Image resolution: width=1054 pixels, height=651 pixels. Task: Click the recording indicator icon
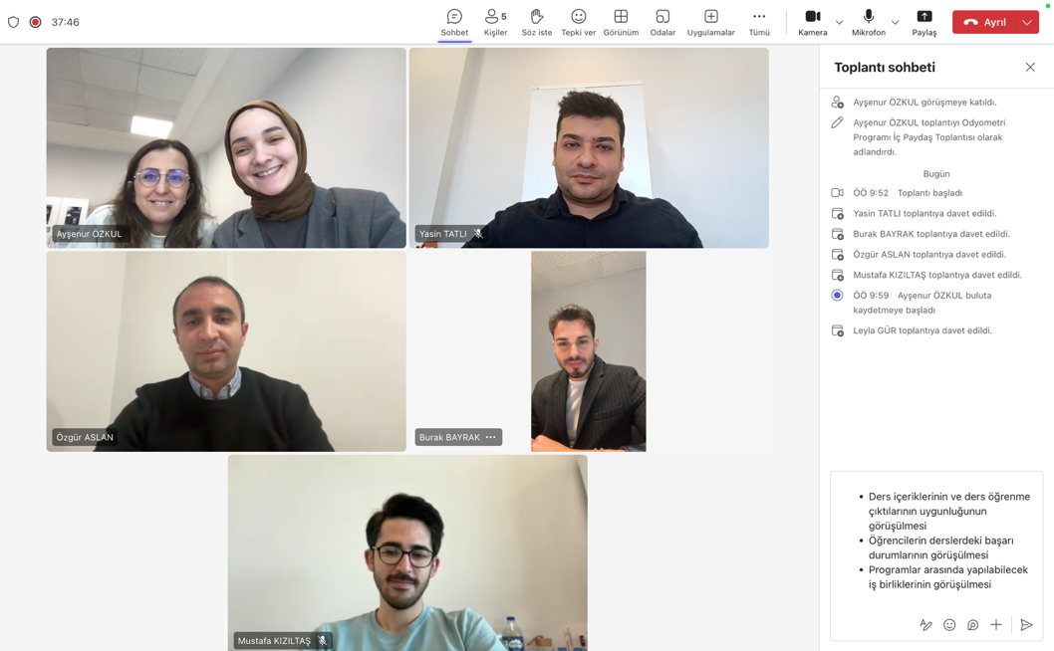pos(35,22)
